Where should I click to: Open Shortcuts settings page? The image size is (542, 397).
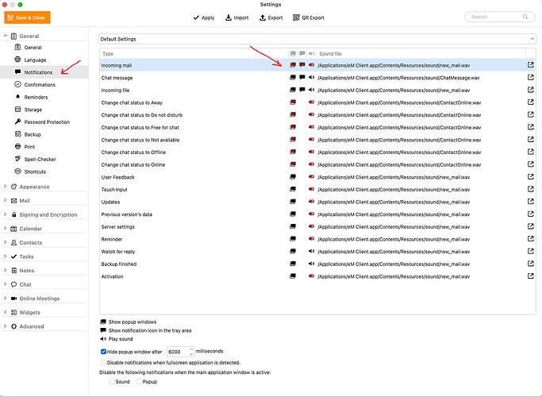(x=35, y=172)
